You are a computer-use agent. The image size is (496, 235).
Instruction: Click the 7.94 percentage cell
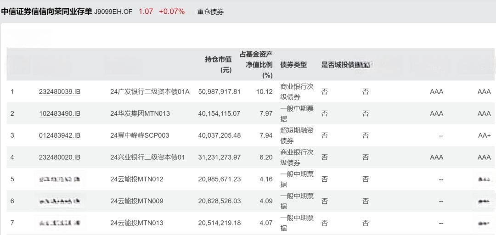(x=266, y=135)
